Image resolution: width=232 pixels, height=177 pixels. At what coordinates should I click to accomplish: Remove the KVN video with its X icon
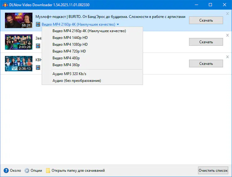click(x=227, y=57)
